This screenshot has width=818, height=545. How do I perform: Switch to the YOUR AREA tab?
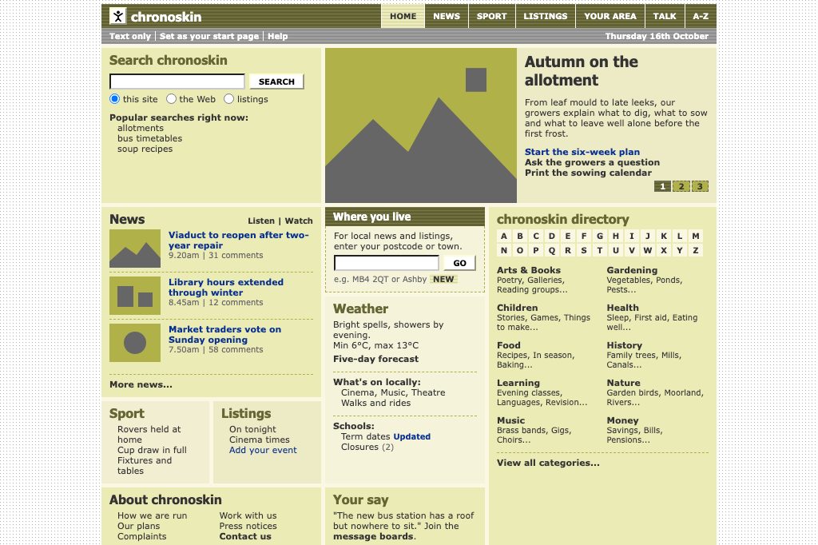(610, 16)
